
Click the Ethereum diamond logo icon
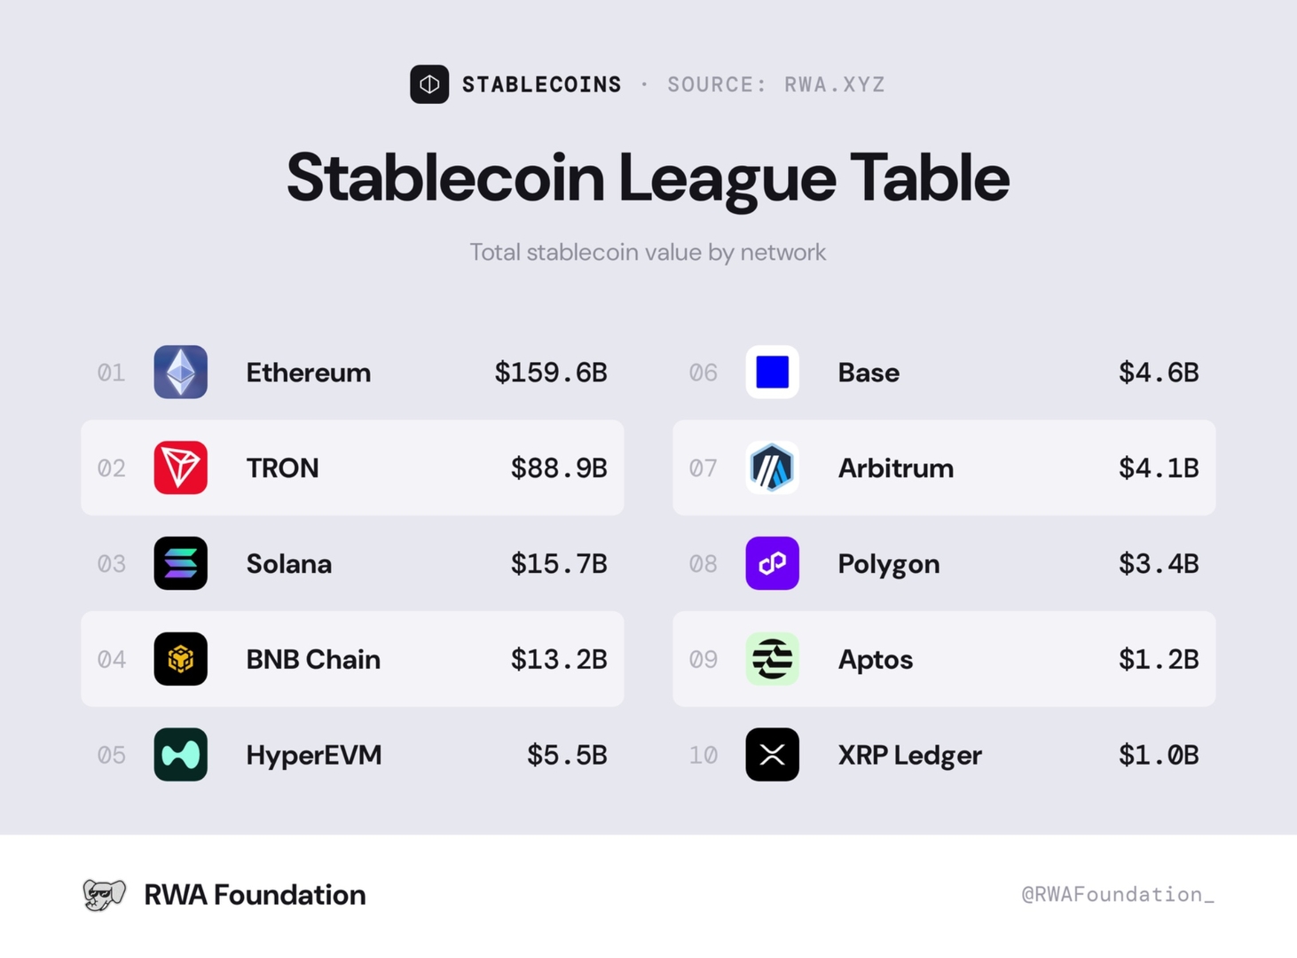coord(180,372)
